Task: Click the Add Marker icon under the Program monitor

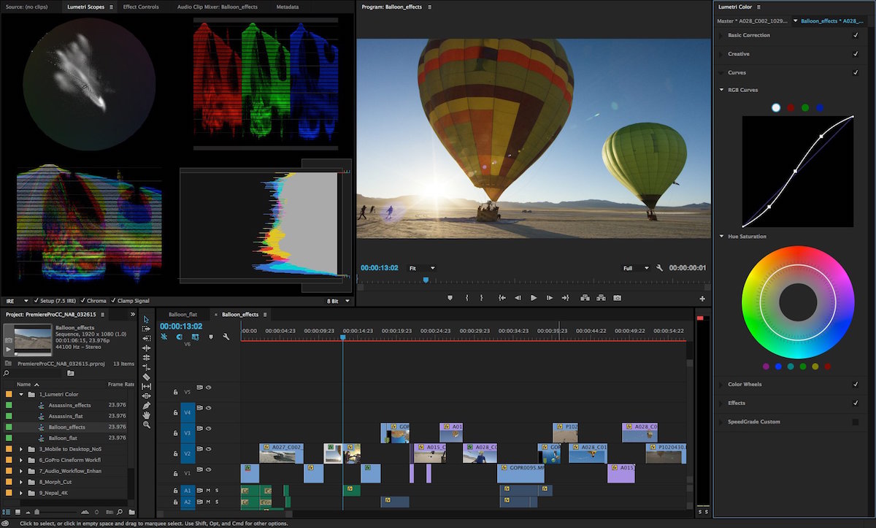Action: pos(450,298)
